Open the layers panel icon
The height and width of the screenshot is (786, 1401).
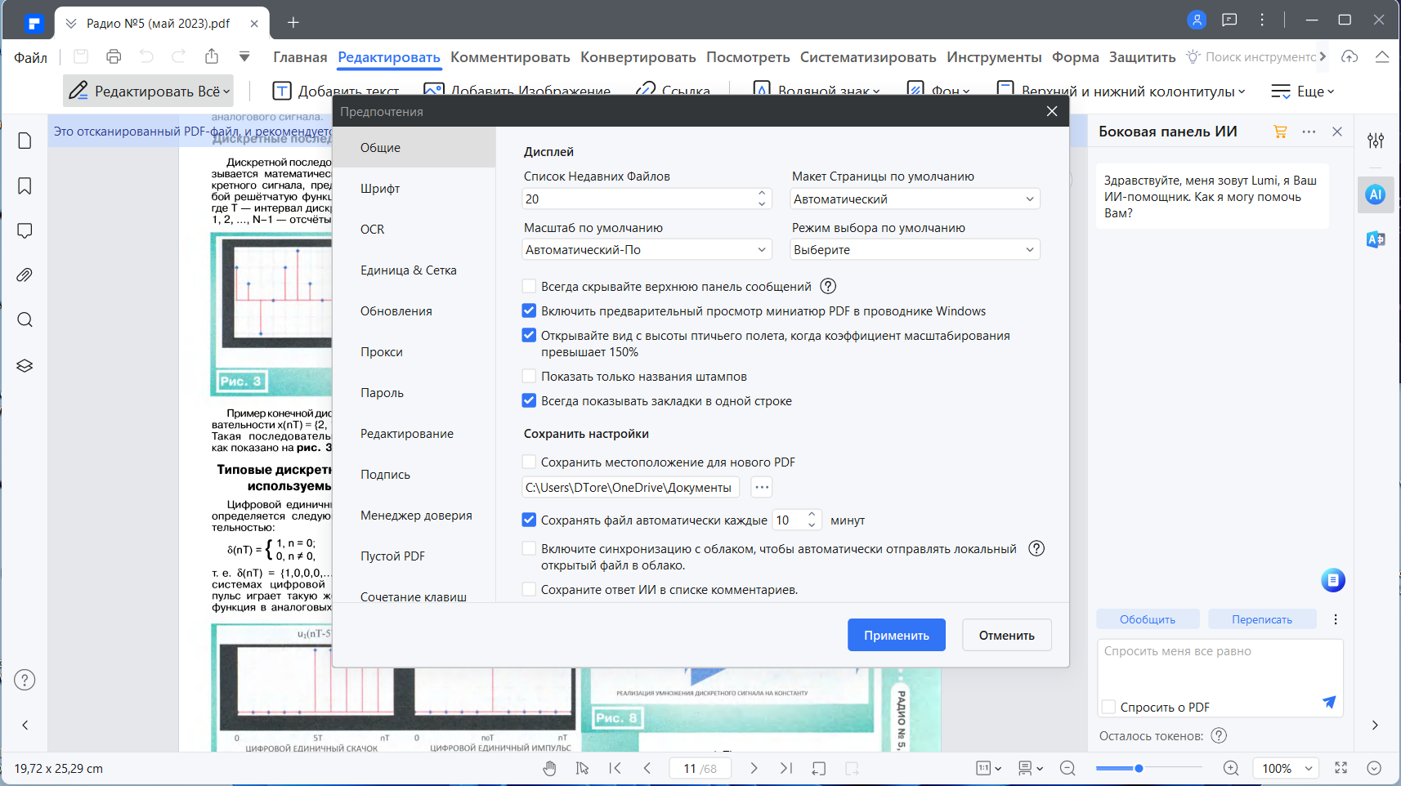point(25,365)
